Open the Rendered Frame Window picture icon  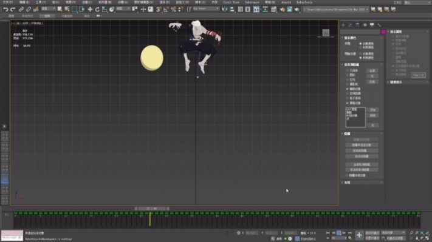(x=290, y=9)
